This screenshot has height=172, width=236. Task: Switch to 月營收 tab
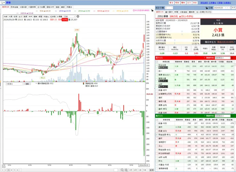[69, 7]
